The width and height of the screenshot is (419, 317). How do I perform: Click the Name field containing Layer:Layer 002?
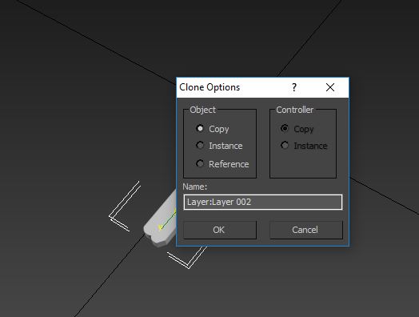click(263, 202)
